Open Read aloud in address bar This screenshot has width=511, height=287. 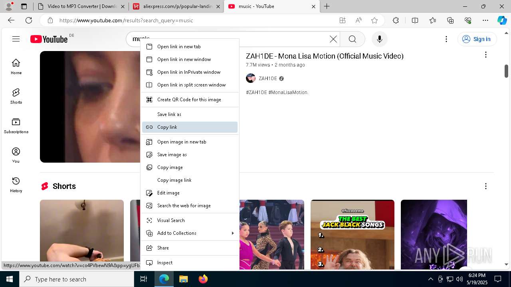click(x=358, y=20)
